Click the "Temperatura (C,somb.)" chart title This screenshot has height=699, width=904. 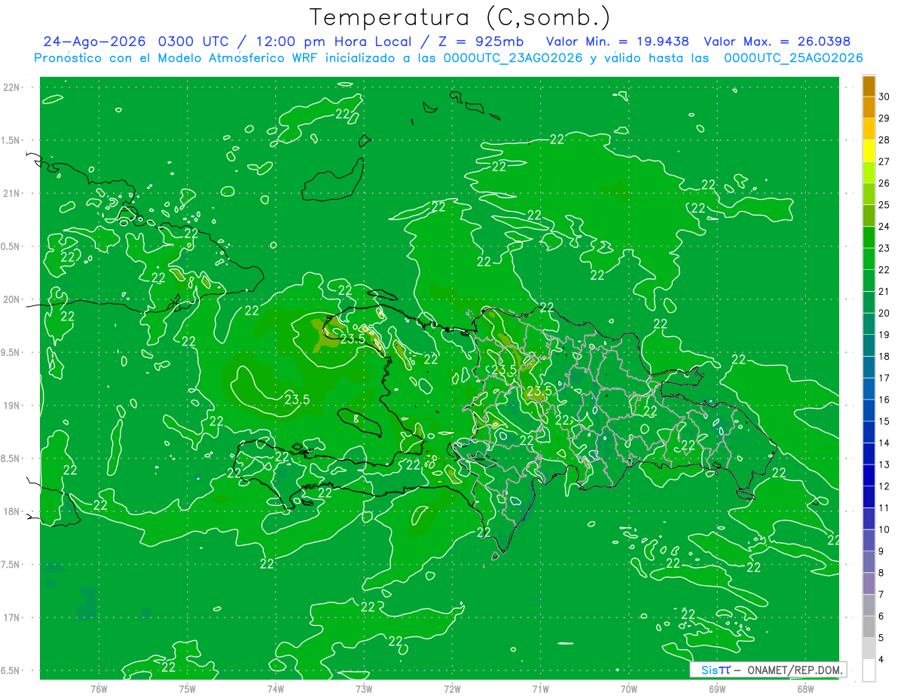pyautogui.click(x=460, y=17)
